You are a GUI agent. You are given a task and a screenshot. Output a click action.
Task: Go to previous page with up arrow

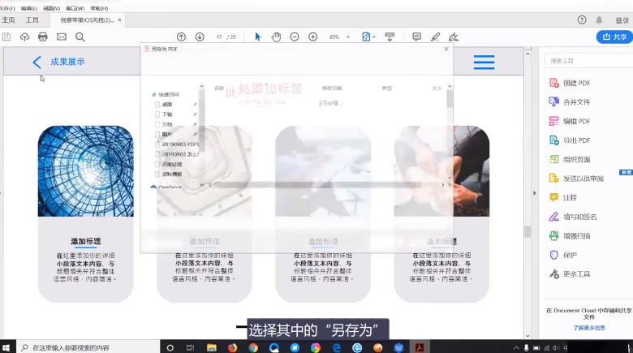coord(181,37)
